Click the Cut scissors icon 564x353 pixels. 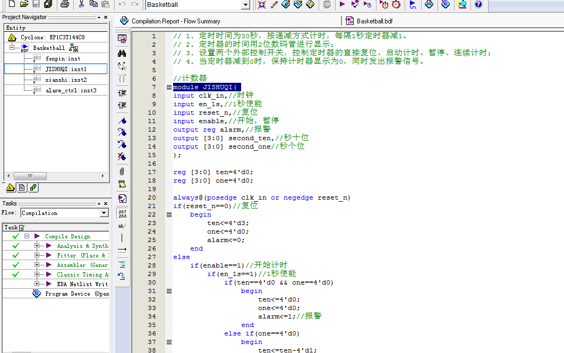pos(81,4)
